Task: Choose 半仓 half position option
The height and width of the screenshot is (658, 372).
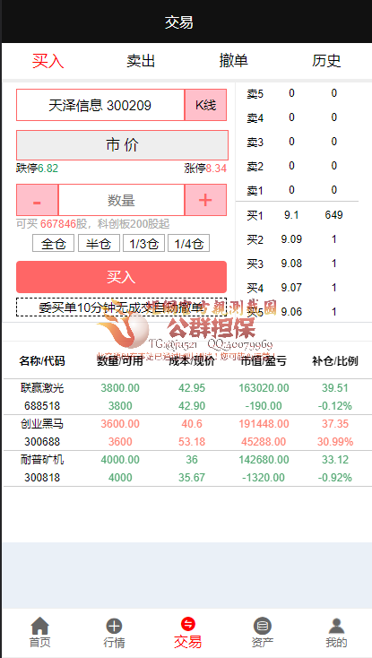Action: point(99,244)
